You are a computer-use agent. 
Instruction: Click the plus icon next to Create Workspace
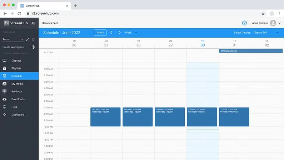point(33,47)
